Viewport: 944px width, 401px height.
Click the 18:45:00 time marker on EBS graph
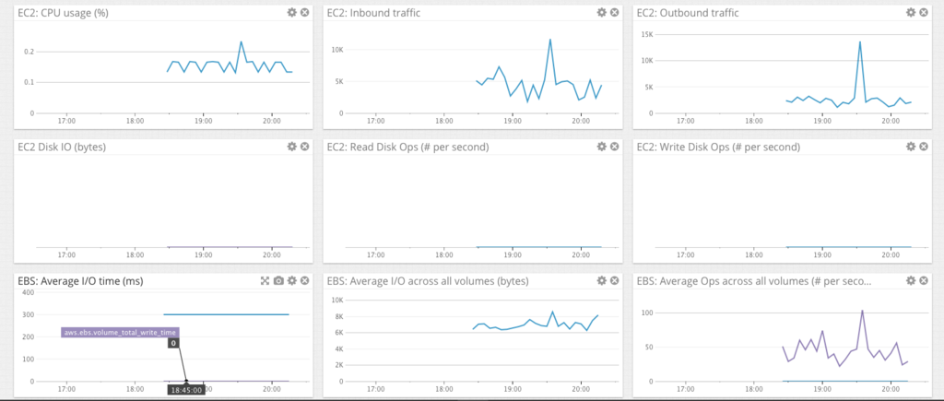(186, 390)
